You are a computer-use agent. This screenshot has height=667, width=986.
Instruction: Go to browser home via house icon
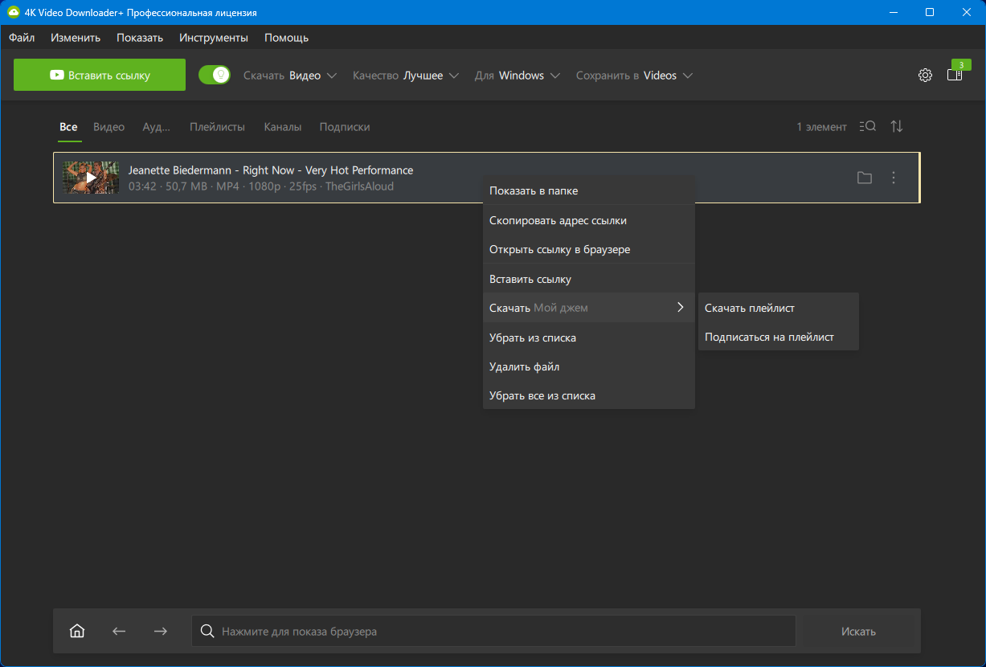coord(77,631)
